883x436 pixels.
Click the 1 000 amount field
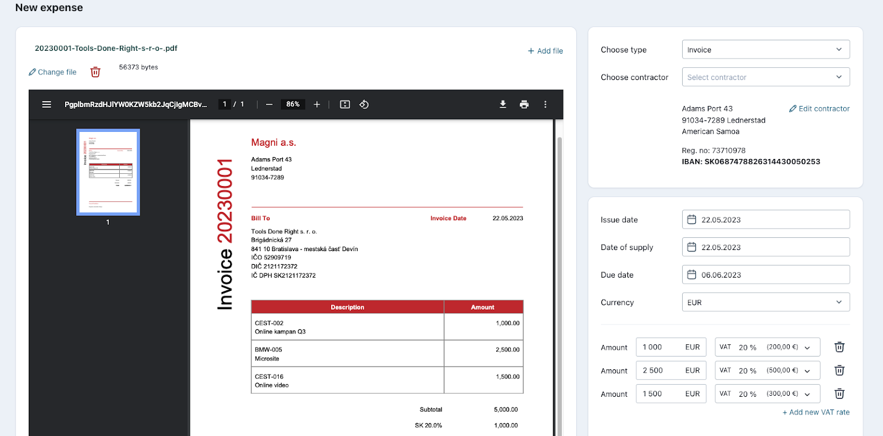(x=671, y=347)
